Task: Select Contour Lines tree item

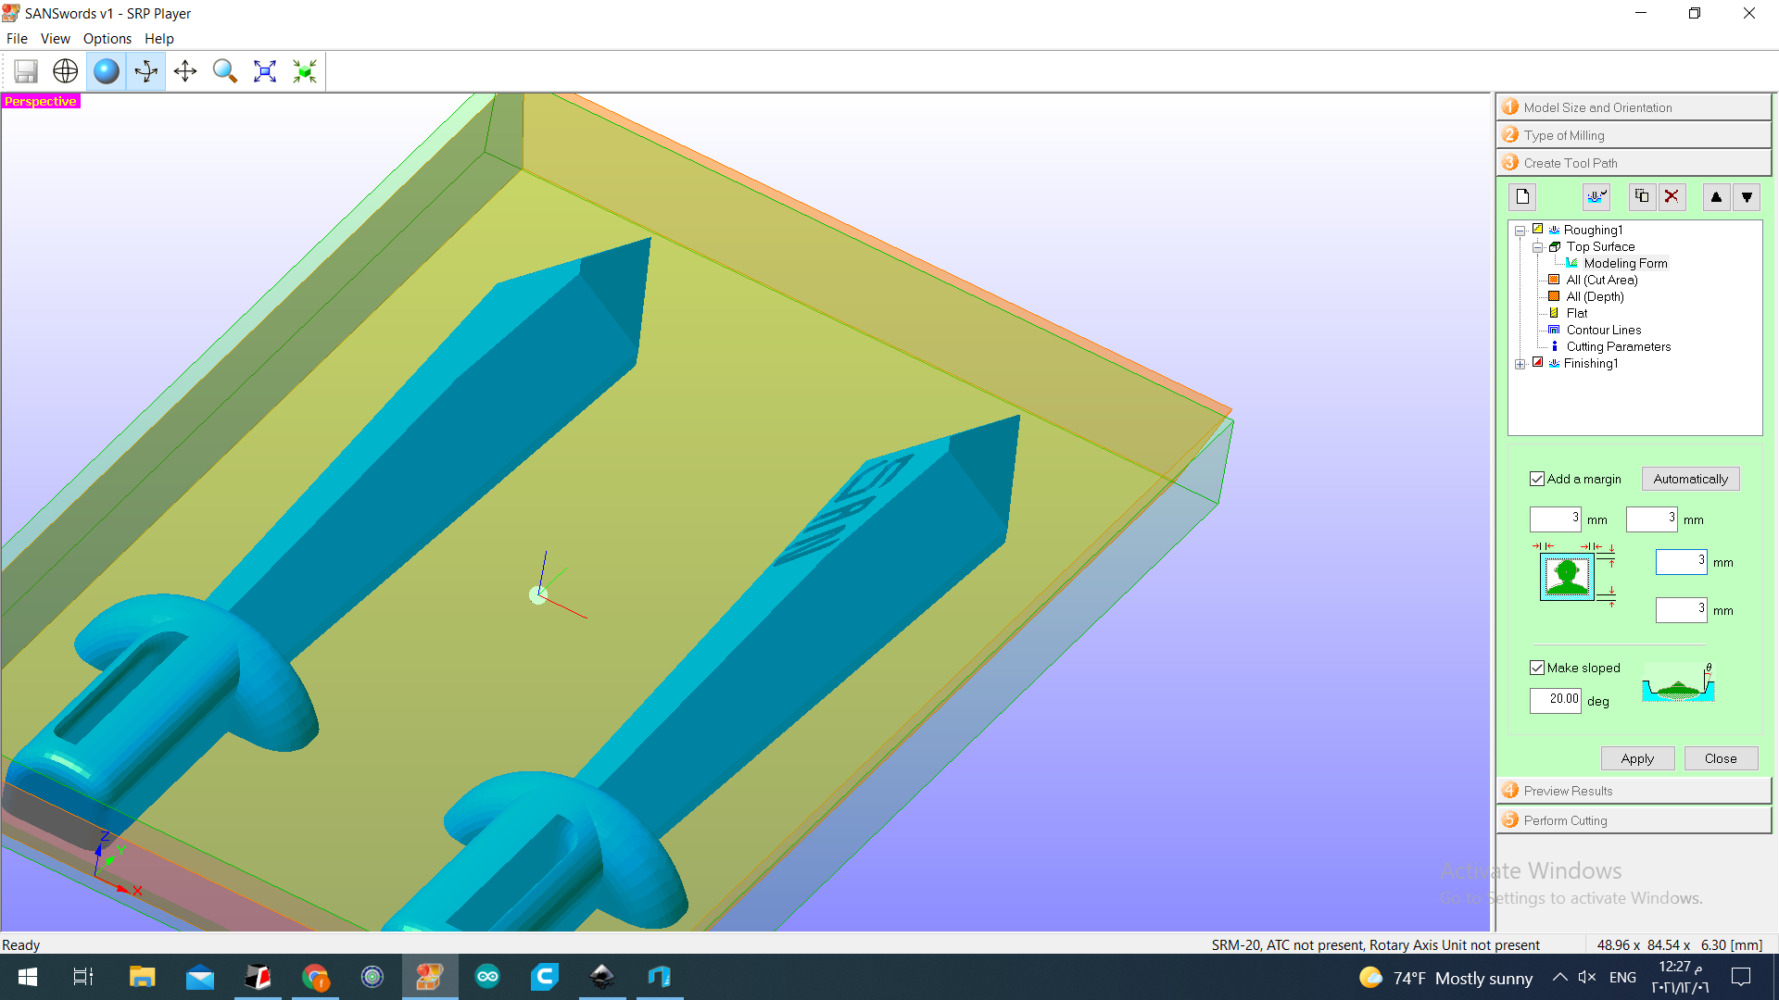Action: (x=1604, y=330)
